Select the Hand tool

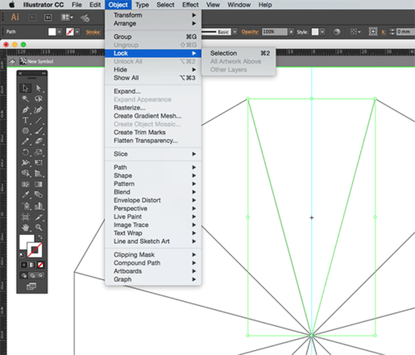26,227
